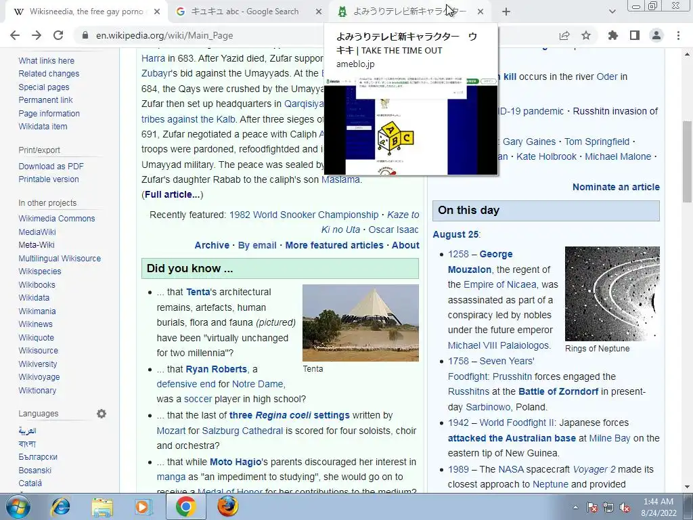
Task: Show hidden system tray icons
Action: 575,507
